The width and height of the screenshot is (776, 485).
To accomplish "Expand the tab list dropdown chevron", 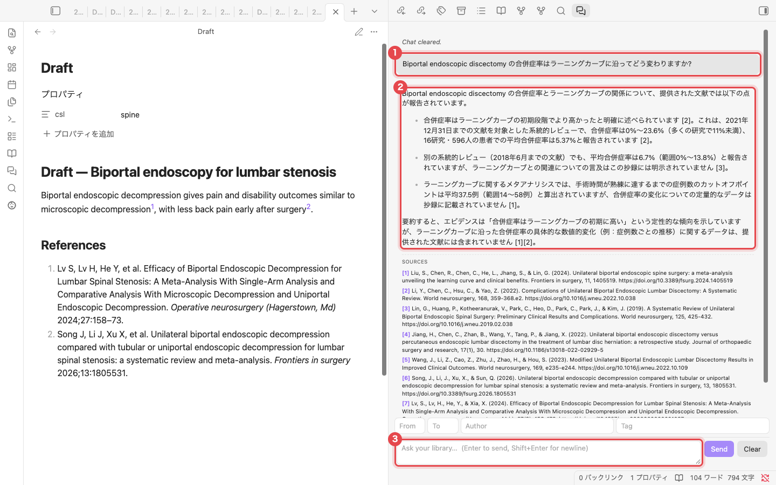I will point(375,11).
